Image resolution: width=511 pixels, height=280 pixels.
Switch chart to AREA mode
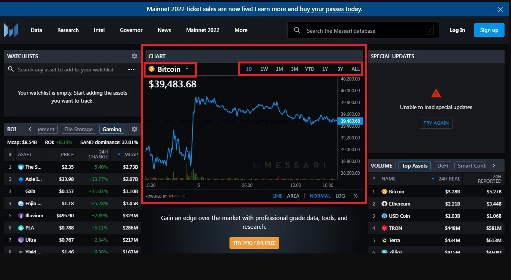(293, 196)
